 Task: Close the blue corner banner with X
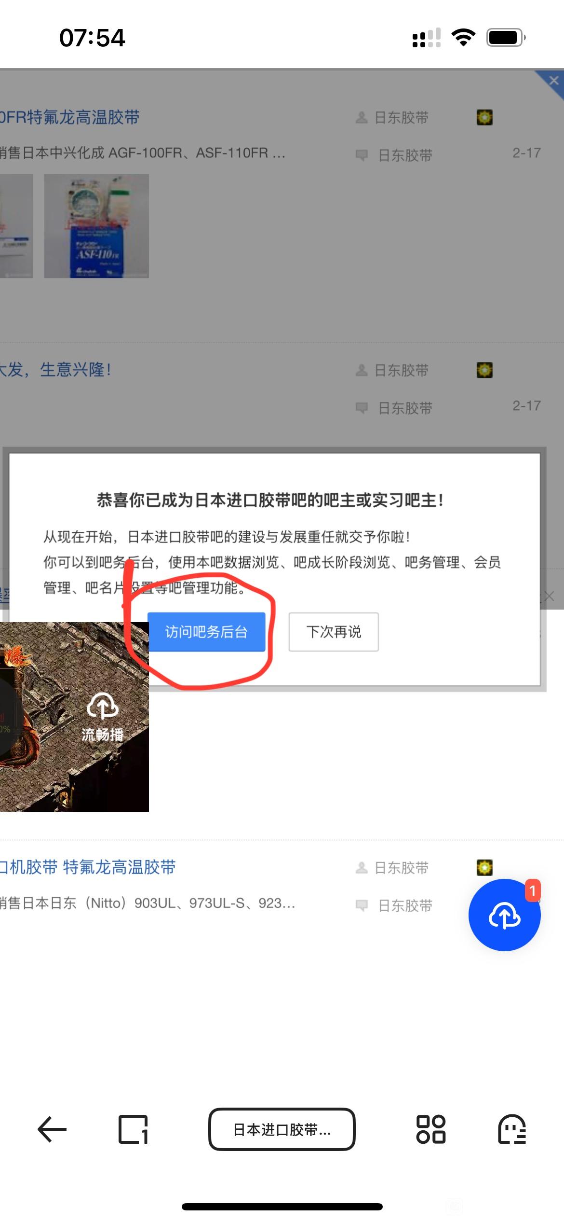tap(553, 81)
